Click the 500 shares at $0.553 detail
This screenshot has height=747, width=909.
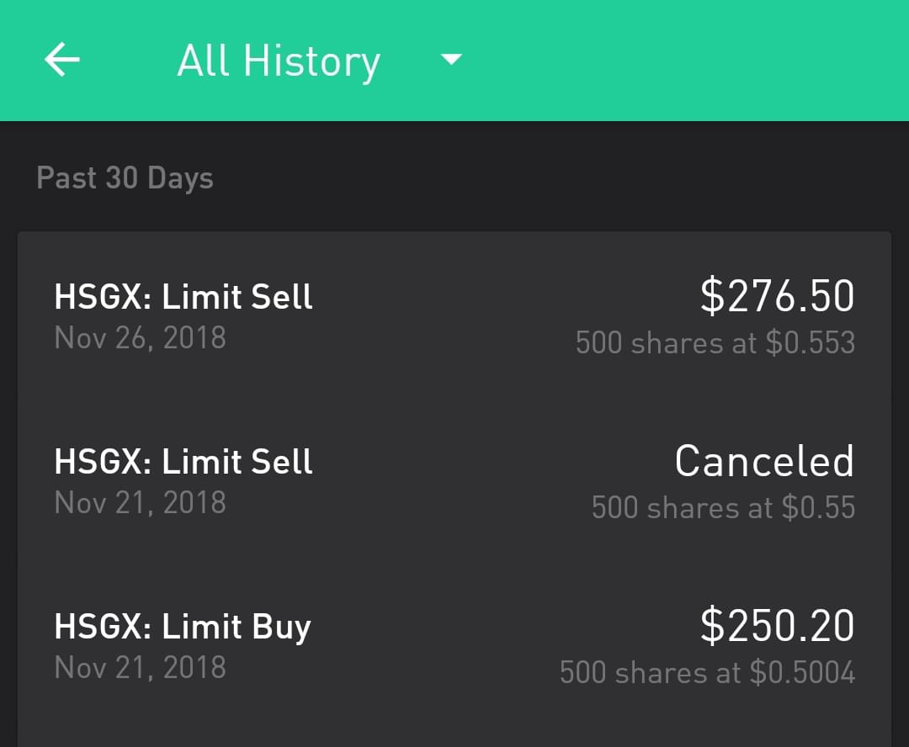[x=715, y=342]
